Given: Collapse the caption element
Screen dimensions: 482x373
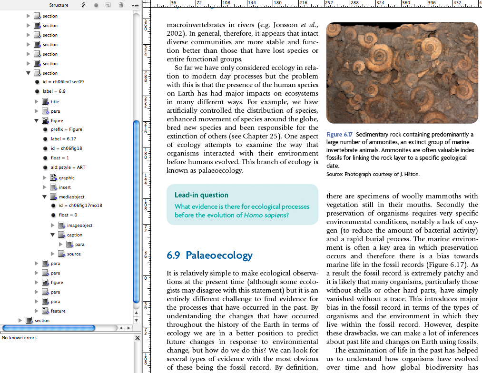Looking at the screenshot, I should (53, 235).
